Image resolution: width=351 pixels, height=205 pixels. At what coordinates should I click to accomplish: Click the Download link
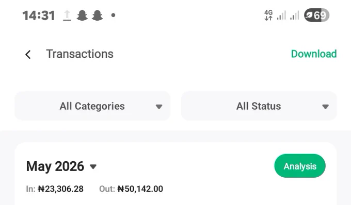(314, 54)
